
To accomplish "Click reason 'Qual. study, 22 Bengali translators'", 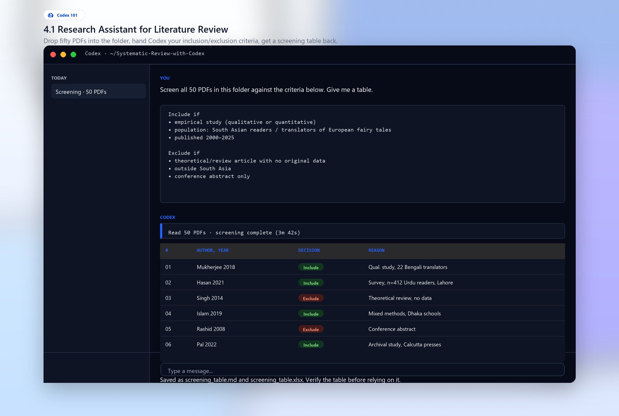I will point(408,267).
